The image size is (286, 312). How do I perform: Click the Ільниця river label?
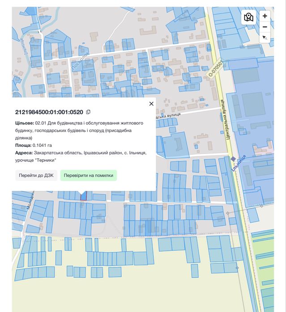coord(23,46)
